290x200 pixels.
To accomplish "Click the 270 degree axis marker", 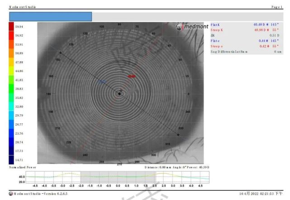I will 119,164.
